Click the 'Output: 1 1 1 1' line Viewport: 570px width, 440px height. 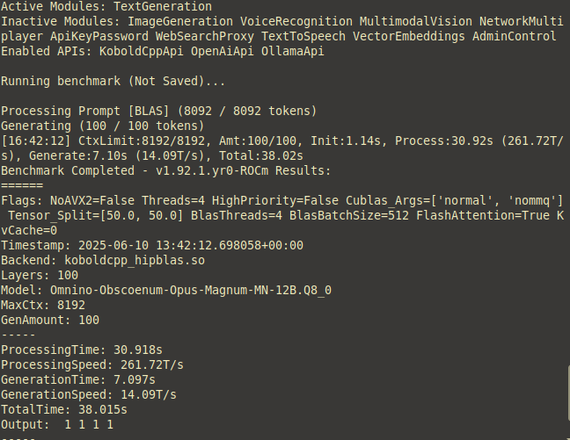[56, 424]
